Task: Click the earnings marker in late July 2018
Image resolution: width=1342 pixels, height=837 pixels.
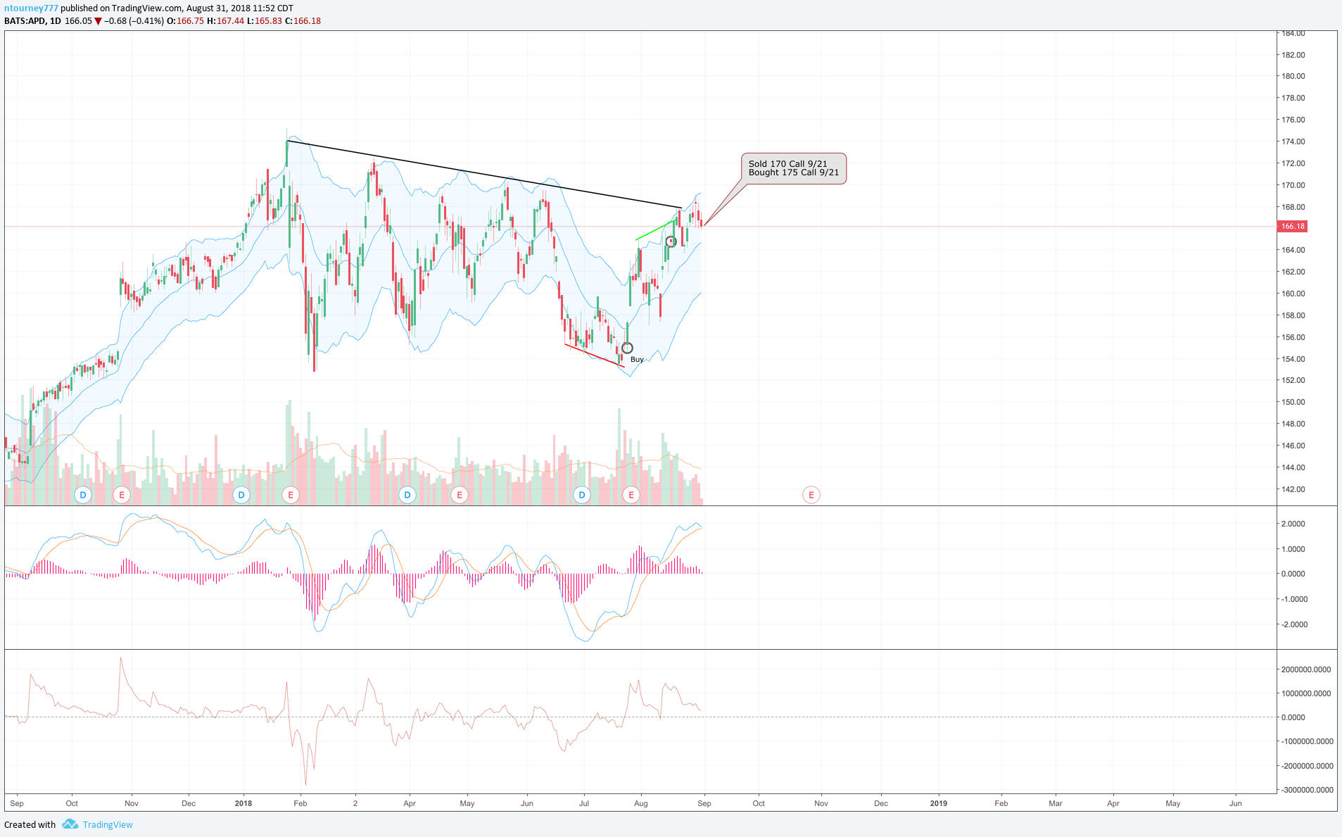Action: pos(631,495)
